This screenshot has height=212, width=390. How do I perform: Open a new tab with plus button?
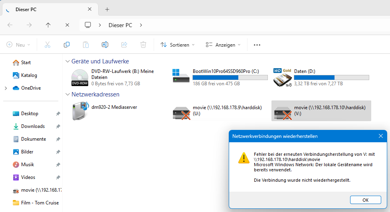coord(107,9)
